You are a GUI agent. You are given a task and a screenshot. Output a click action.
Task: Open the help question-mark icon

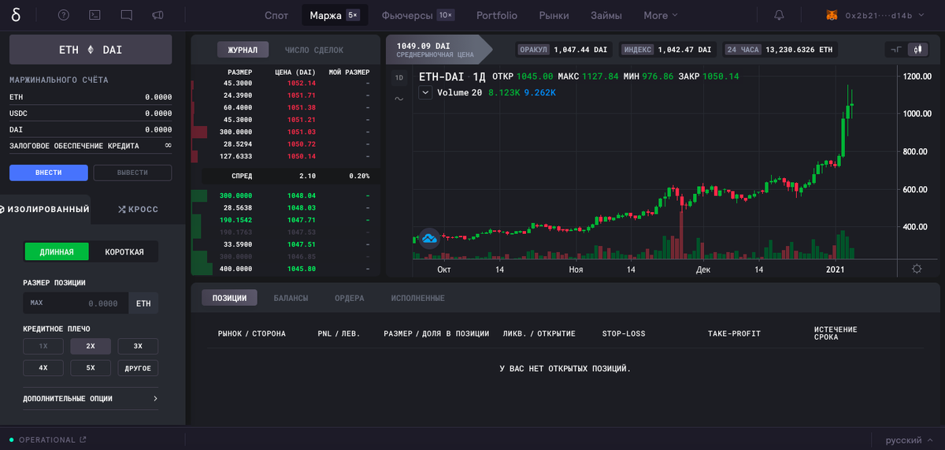coord(64,15)
